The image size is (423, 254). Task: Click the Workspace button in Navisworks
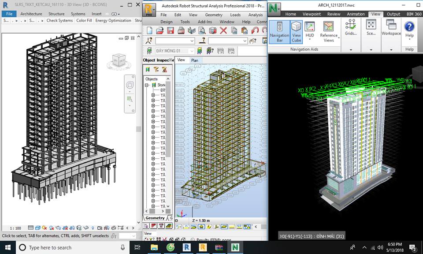click(x=391, y=28)
